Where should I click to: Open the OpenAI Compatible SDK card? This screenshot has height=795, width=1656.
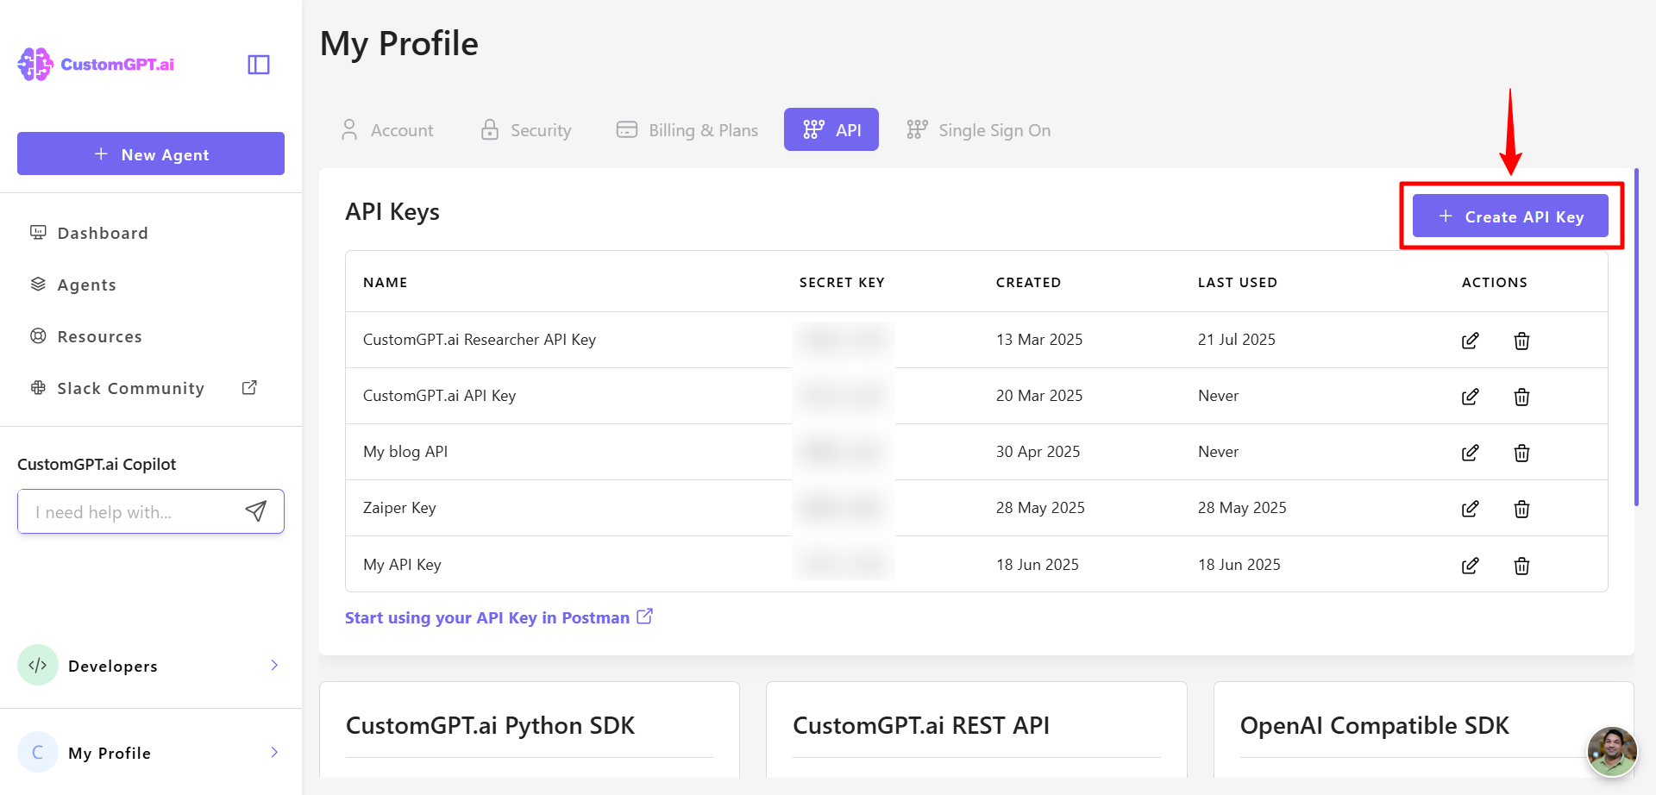pyautogui.click(x=1424, y=729)
